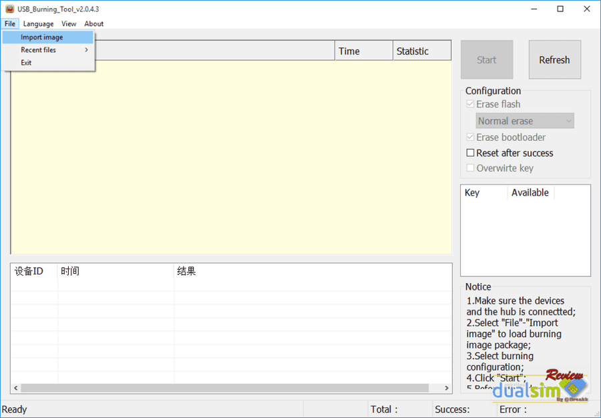Click the 结果 column header
601x418 pixels.
tap(313, 272)
